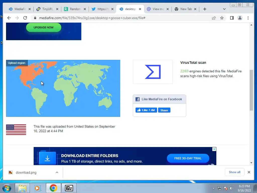Expand the tab search chevron

224,9
